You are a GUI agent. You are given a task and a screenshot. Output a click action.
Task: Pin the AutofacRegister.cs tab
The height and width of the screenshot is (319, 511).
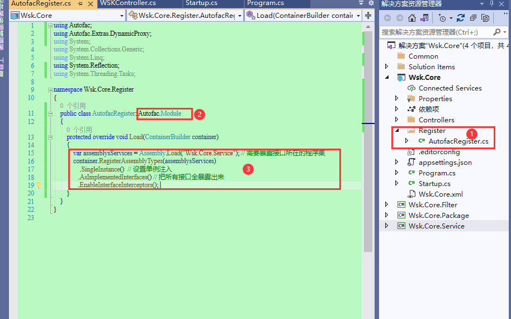[81, 3]
